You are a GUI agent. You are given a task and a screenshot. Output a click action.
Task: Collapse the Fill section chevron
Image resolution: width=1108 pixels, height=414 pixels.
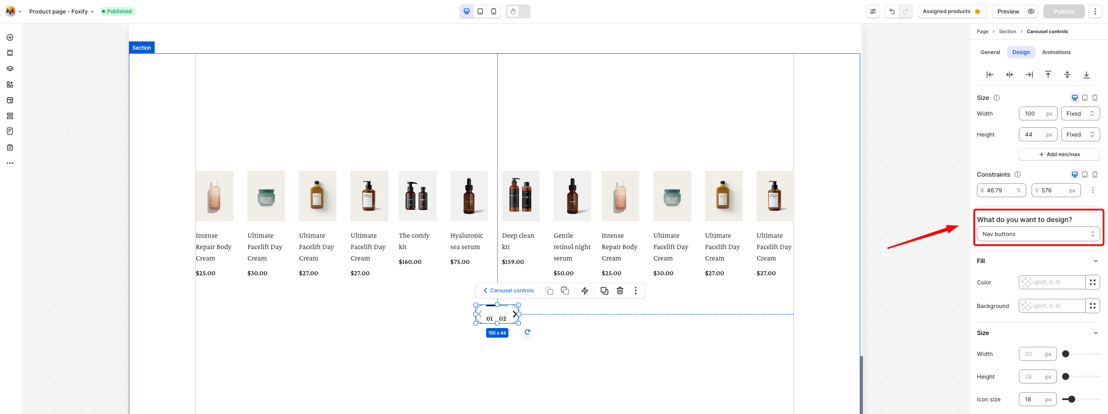1095,261
